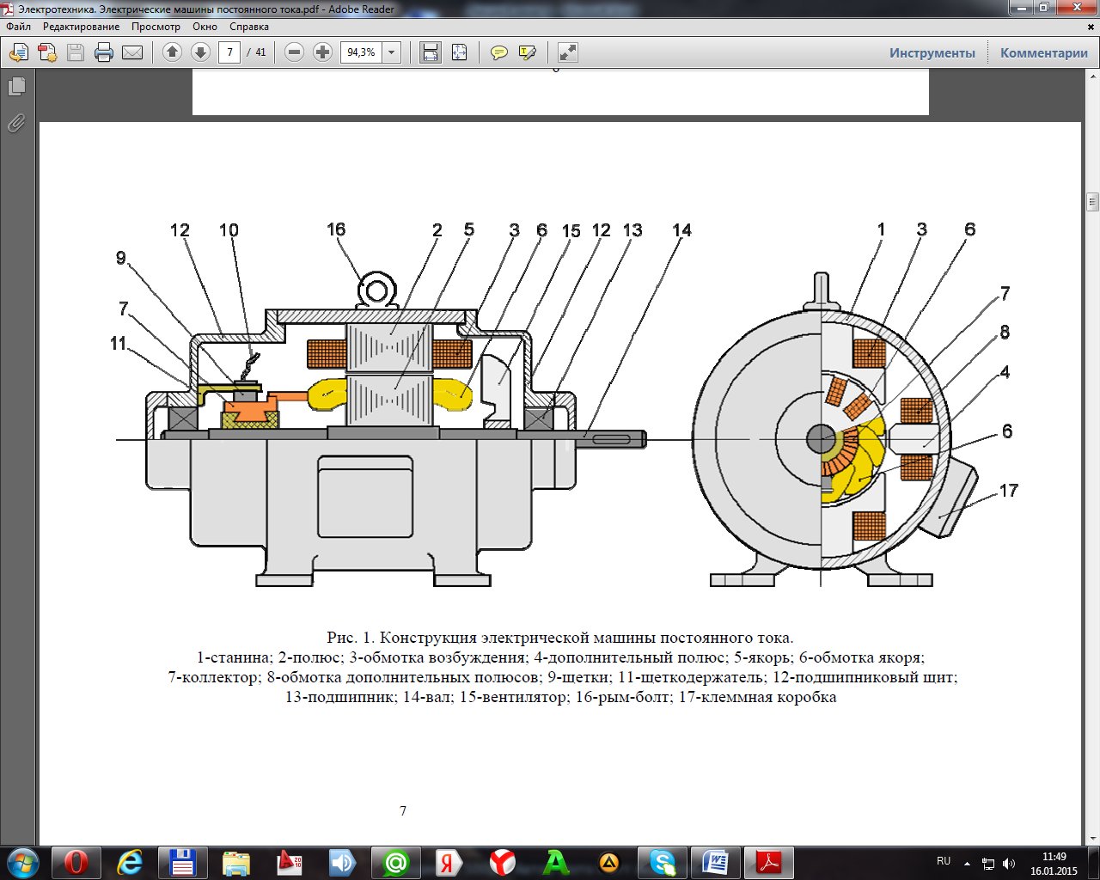Add a sticky note comment
This screenshot has height=880, width=1100.
pyautogui.click(x=498, y=52)
